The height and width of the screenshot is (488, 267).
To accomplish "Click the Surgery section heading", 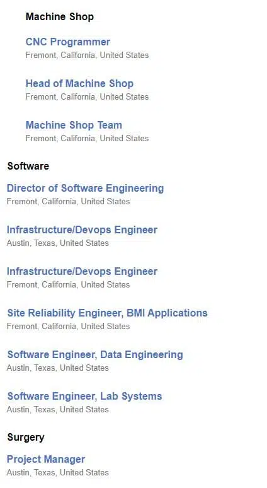I will 26,438.
